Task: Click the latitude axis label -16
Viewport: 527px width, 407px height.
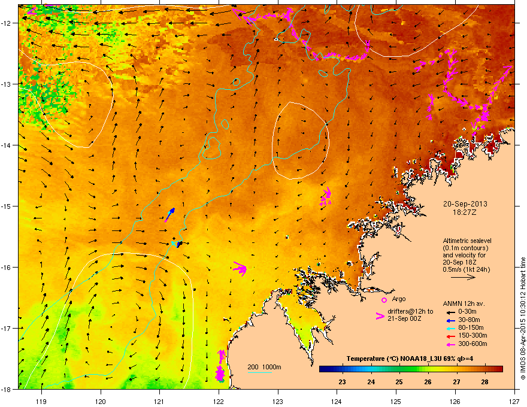Action: tap(6, 268)
